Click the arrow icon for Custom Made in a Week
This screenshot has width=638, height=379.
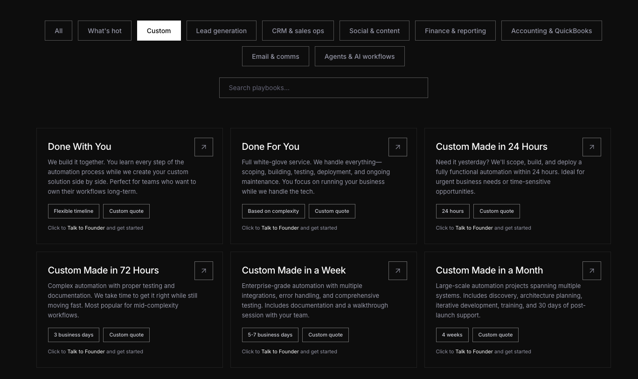pyautogui.click(x=398, y=270)
